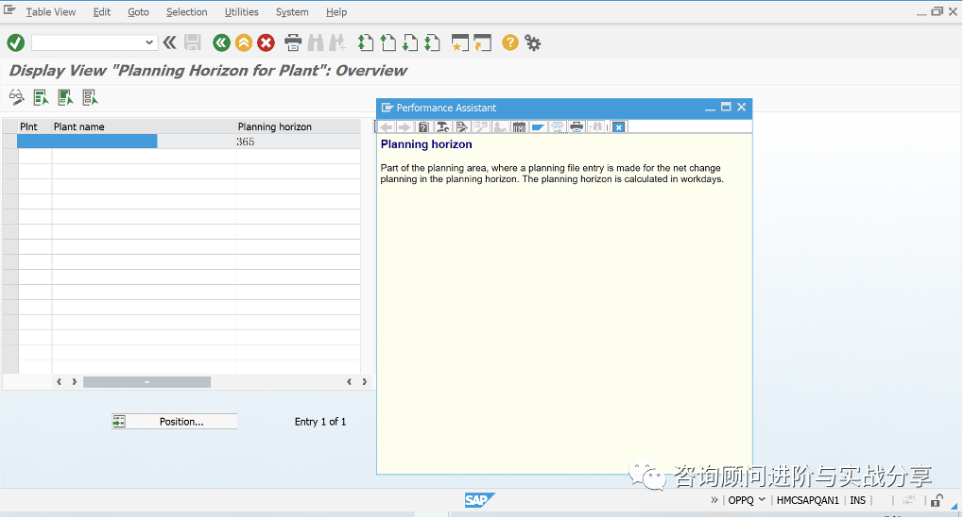Open Technical Information hammer-wrench icon

(x=442, y=127)
